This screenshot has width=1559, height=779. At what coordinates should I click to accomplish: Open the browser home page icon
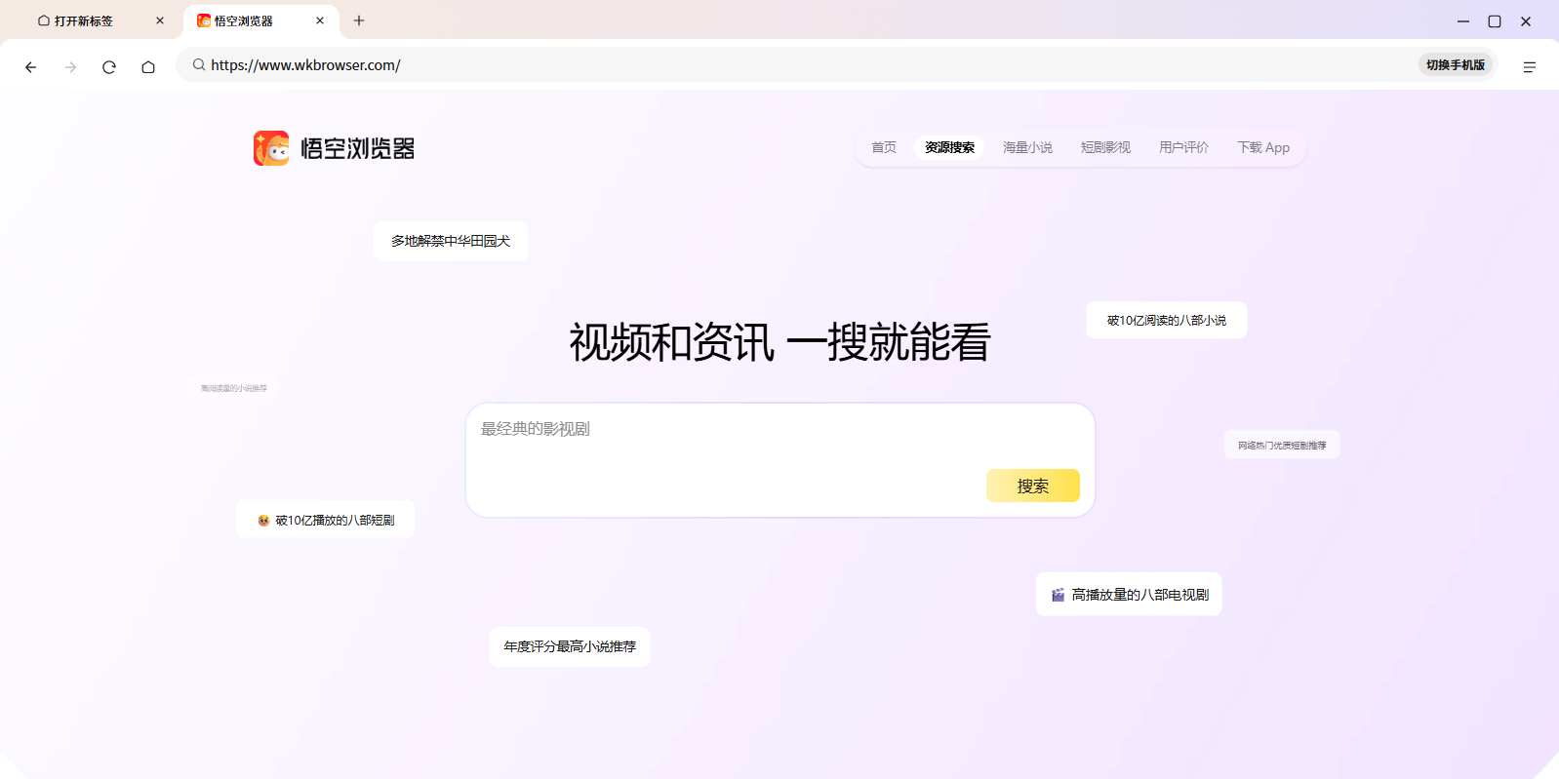tap(148, 67)
